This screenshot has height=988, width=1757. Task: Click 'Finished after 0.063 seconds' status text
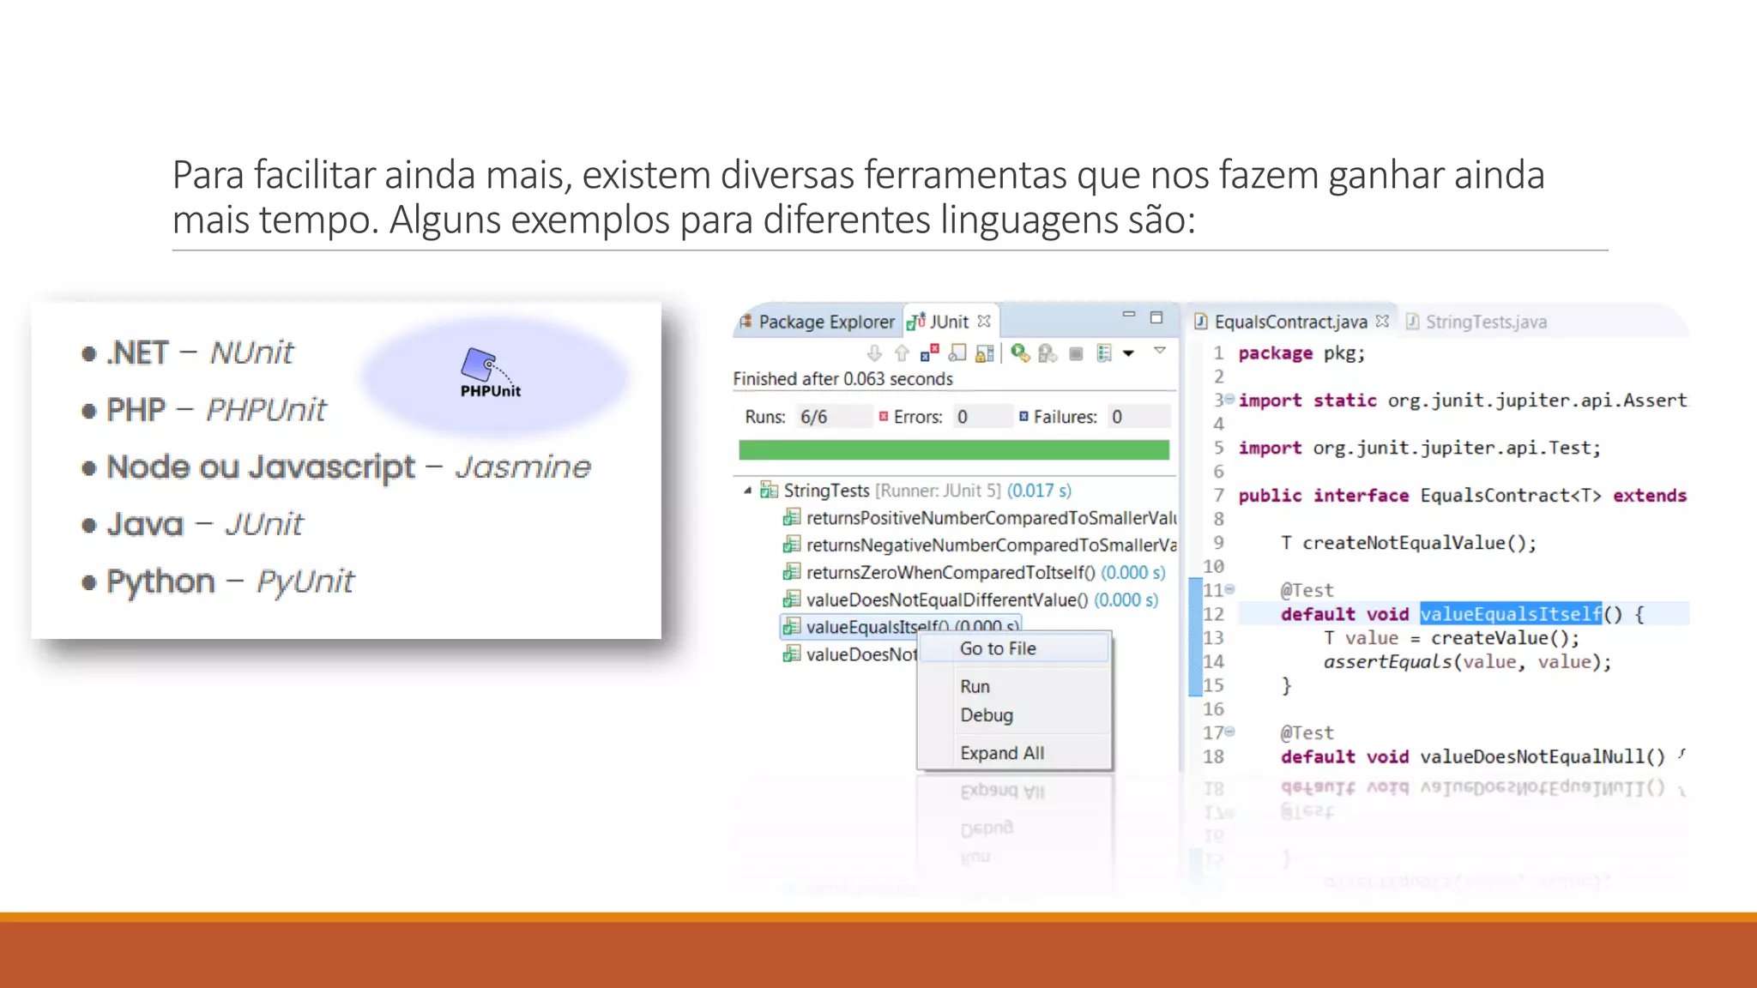(x=842, y=379)
